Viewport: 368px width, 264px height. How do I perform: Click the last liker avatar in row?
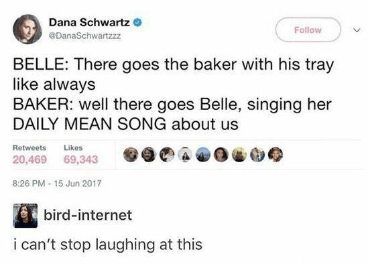point(275,155)
